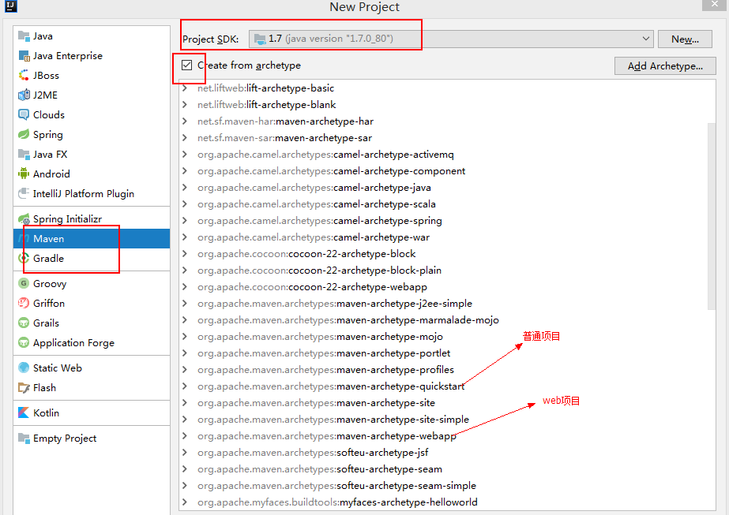Open the Project SDK dropdown
729x515 pixels.
click(x=645, y=39)
